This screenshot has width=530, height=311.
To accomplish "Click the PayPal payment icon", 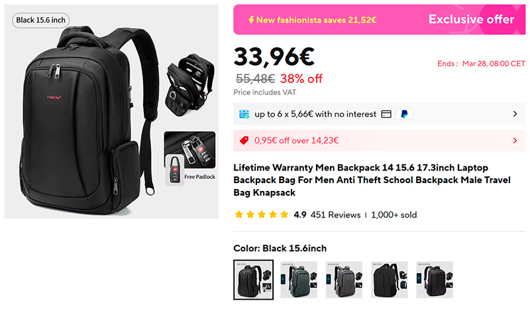I will click(404, 114).
